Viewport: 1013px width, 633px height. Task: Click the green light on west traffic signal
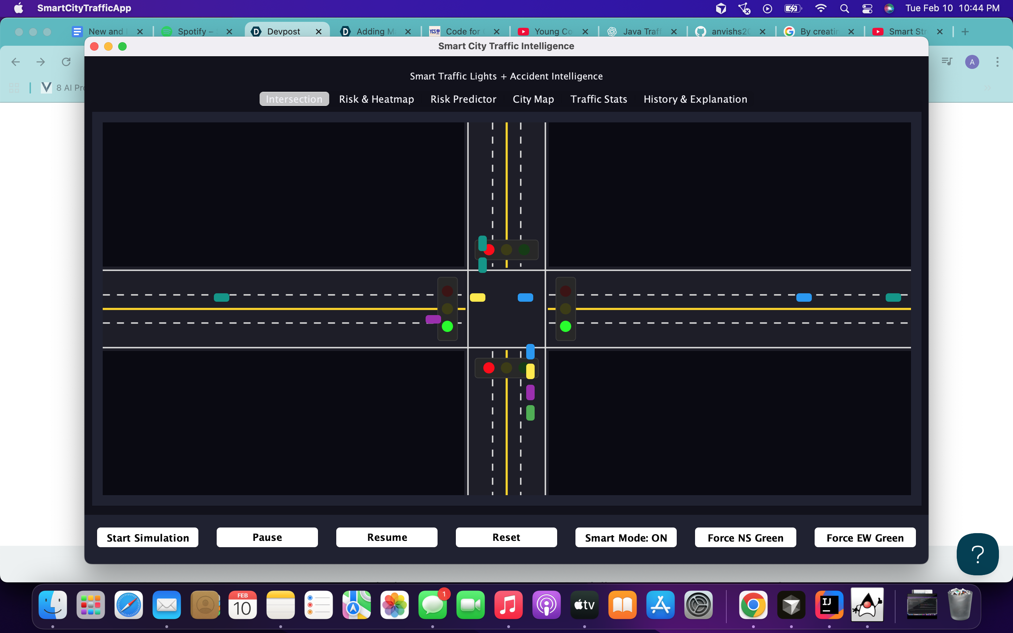(x=447, y=326)
